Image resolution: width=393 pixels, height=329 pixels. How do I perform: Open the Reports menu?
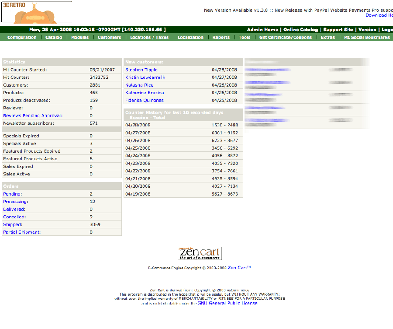pyautogui.click(x=221, y=38)
